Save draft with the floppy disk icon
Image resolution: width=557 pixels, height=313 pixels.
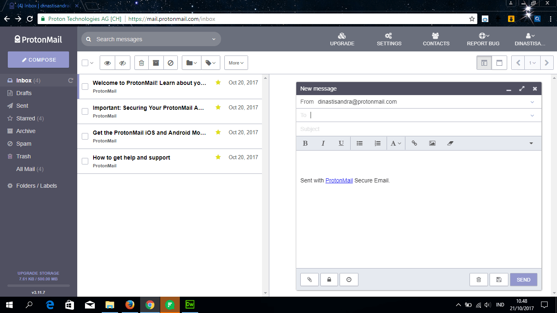point(499,280)
